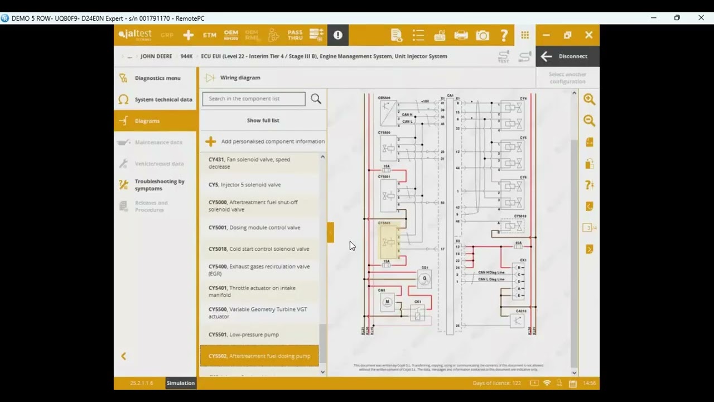Click the ECU EUI breadcrumb entry

tap(324, 56)
